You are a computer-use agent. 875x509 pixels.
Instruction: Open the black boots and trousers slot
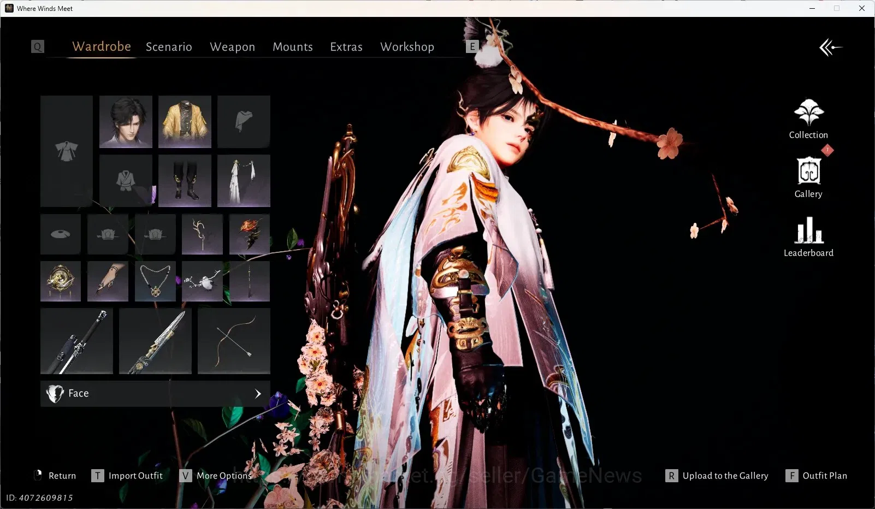pos(185,181)
